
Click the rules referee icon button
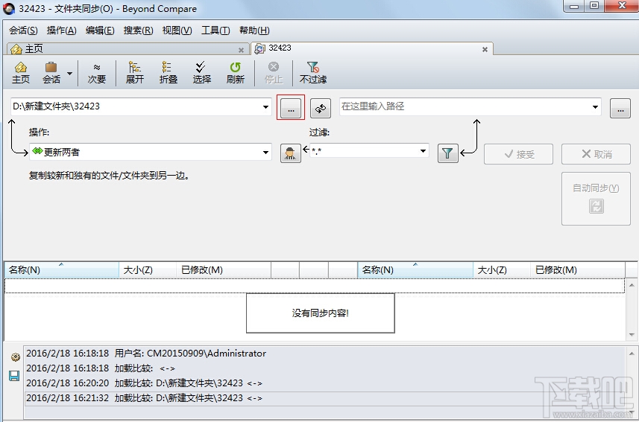pyautogui.click(x=291, y=153)
